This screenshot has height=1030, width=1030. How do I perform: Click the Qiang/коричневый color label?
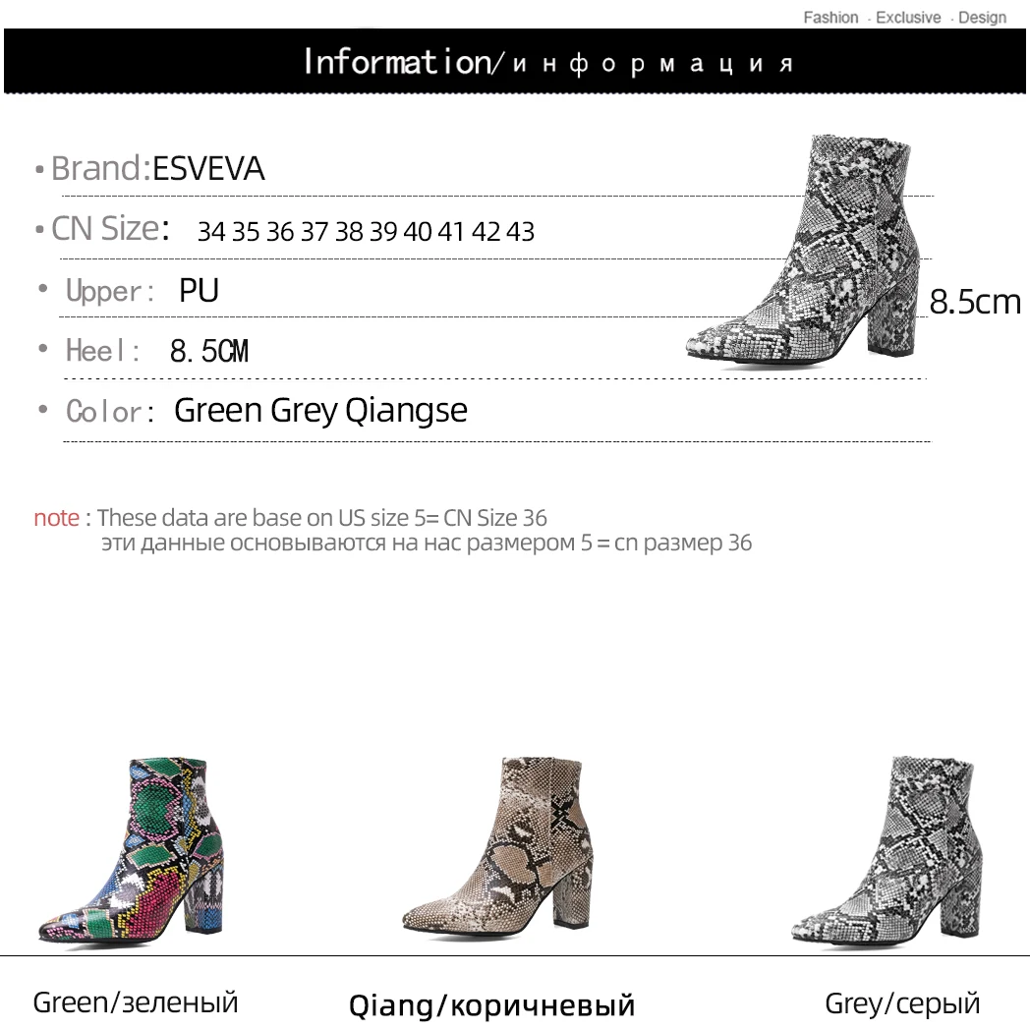[x=491, y=1005]
